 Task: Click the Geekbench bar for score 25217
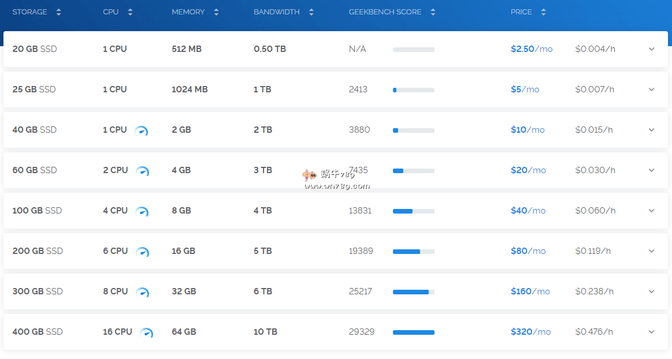pos(413,292)
